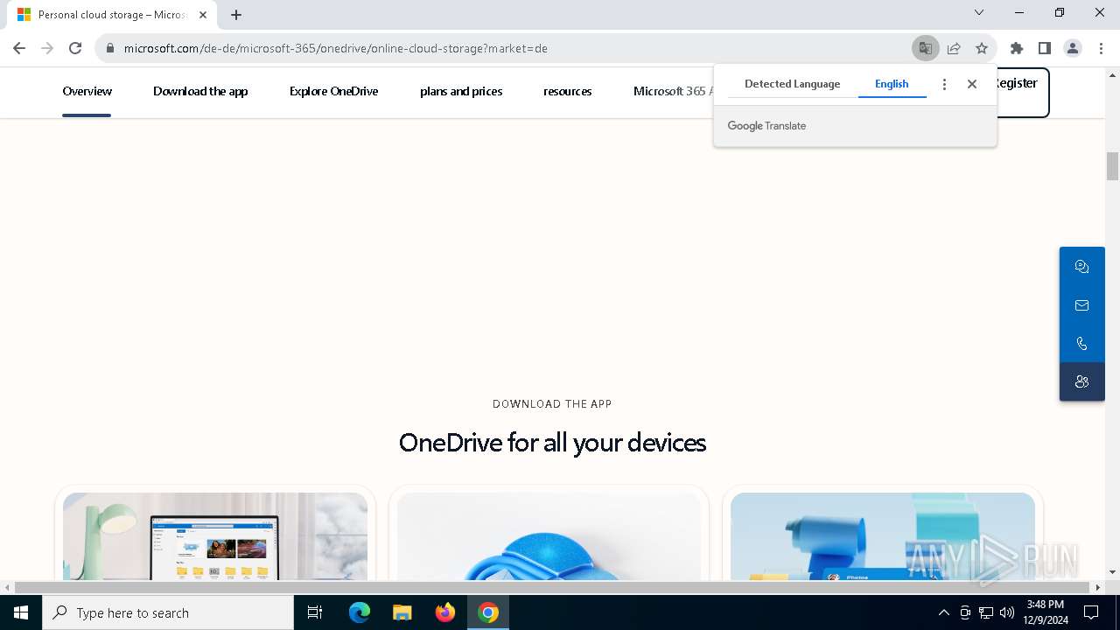Open Chrome's three-dot main menu
This screenshot has height=630, width=1120.
tap(1101, 48)
